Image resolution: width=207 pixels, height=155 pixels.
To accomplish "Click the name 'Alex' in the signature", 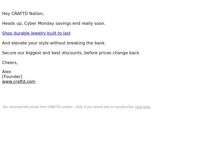I will click(x=6, y=72).
